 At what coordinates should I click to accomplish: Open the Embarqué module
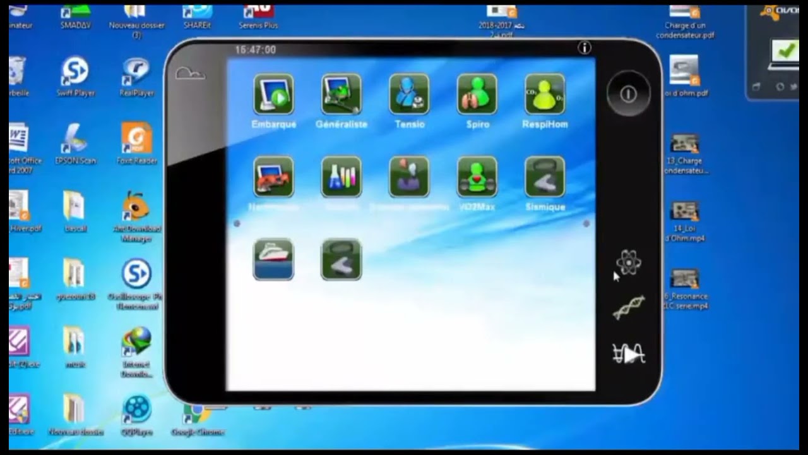pos(273,94)
